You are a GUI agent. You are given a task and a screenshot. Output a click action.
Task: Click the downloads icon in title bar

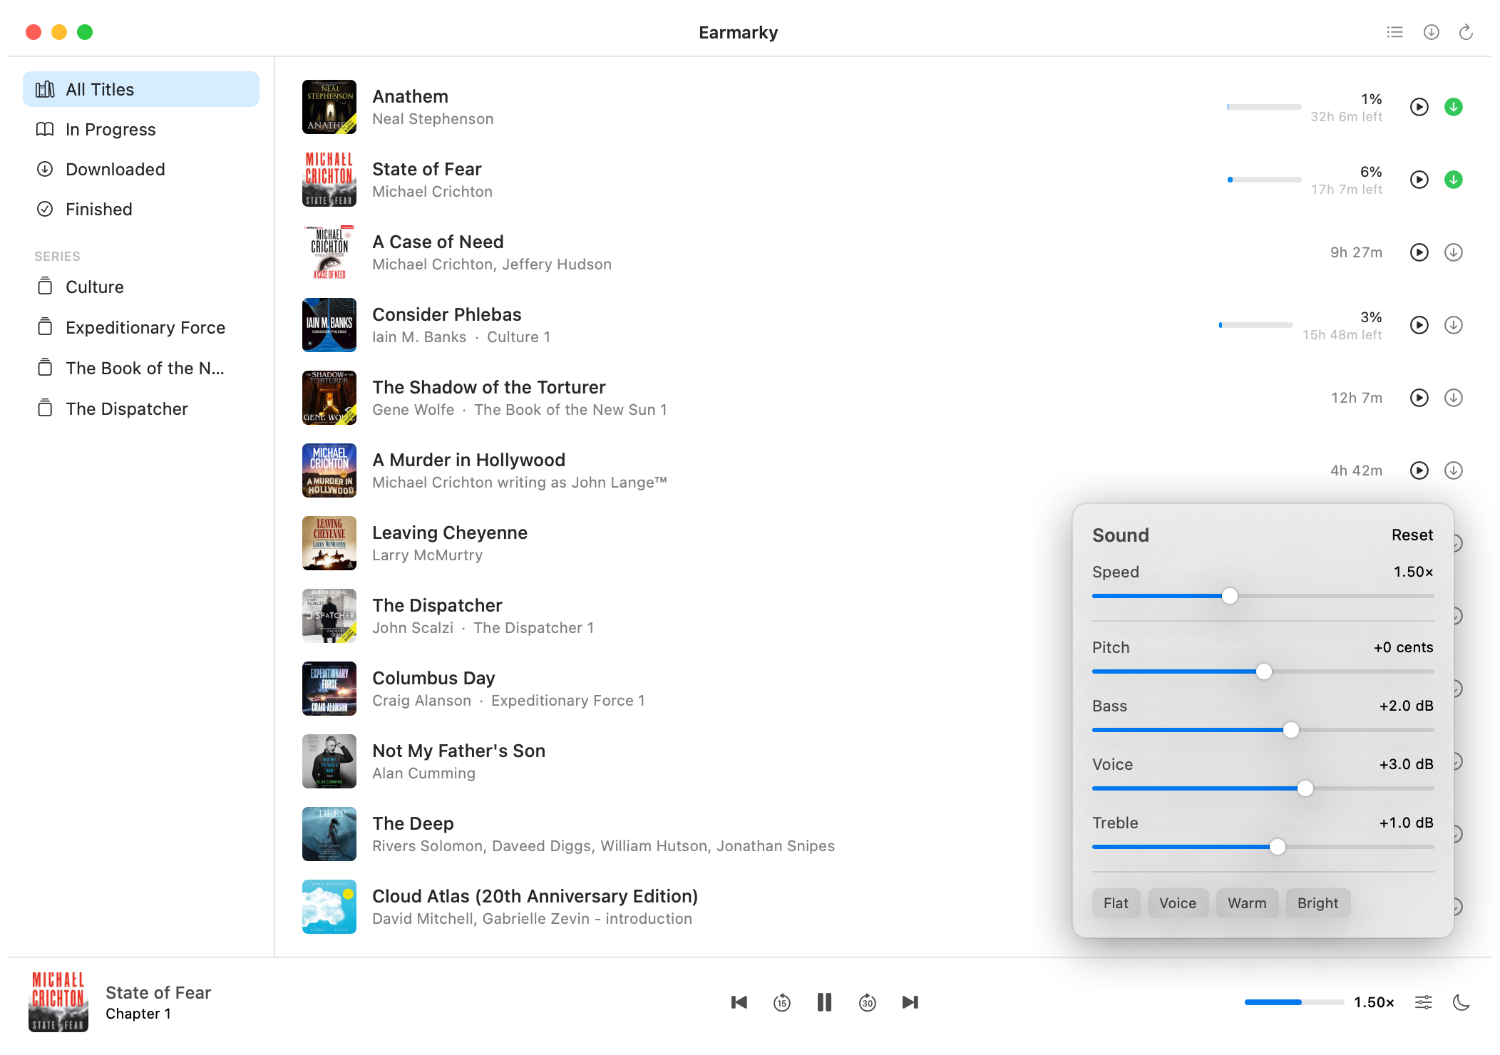pyautogui.click(x=1431, y=32)
